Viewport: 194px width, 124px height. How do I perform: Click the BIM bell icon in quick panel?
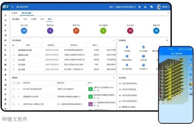tap(127, 47)
